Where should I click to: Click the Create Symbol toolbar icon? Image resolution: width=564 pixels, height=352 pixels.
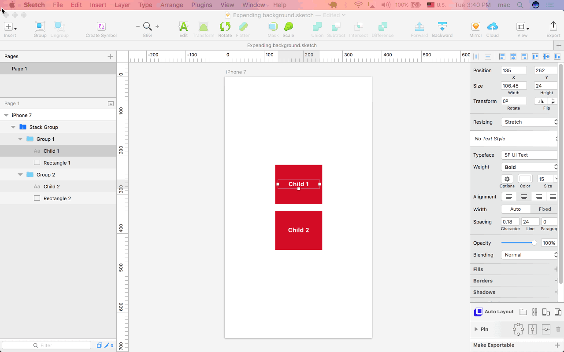[101, 26]
